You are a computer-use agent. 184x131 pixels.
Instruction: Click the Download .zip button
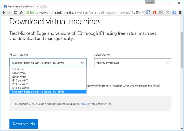[x=24, y=124]
